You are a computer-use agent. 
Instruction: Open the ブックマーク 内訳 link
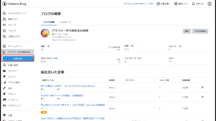click(x=139, y=58)
